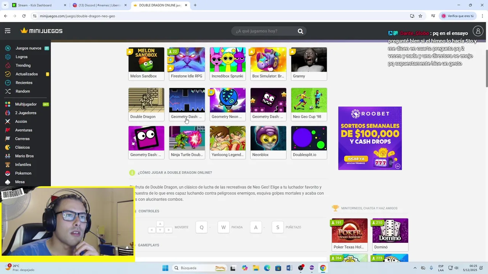
Task: Click the Multijugador category icon
Action: click(x=8, y=104)
